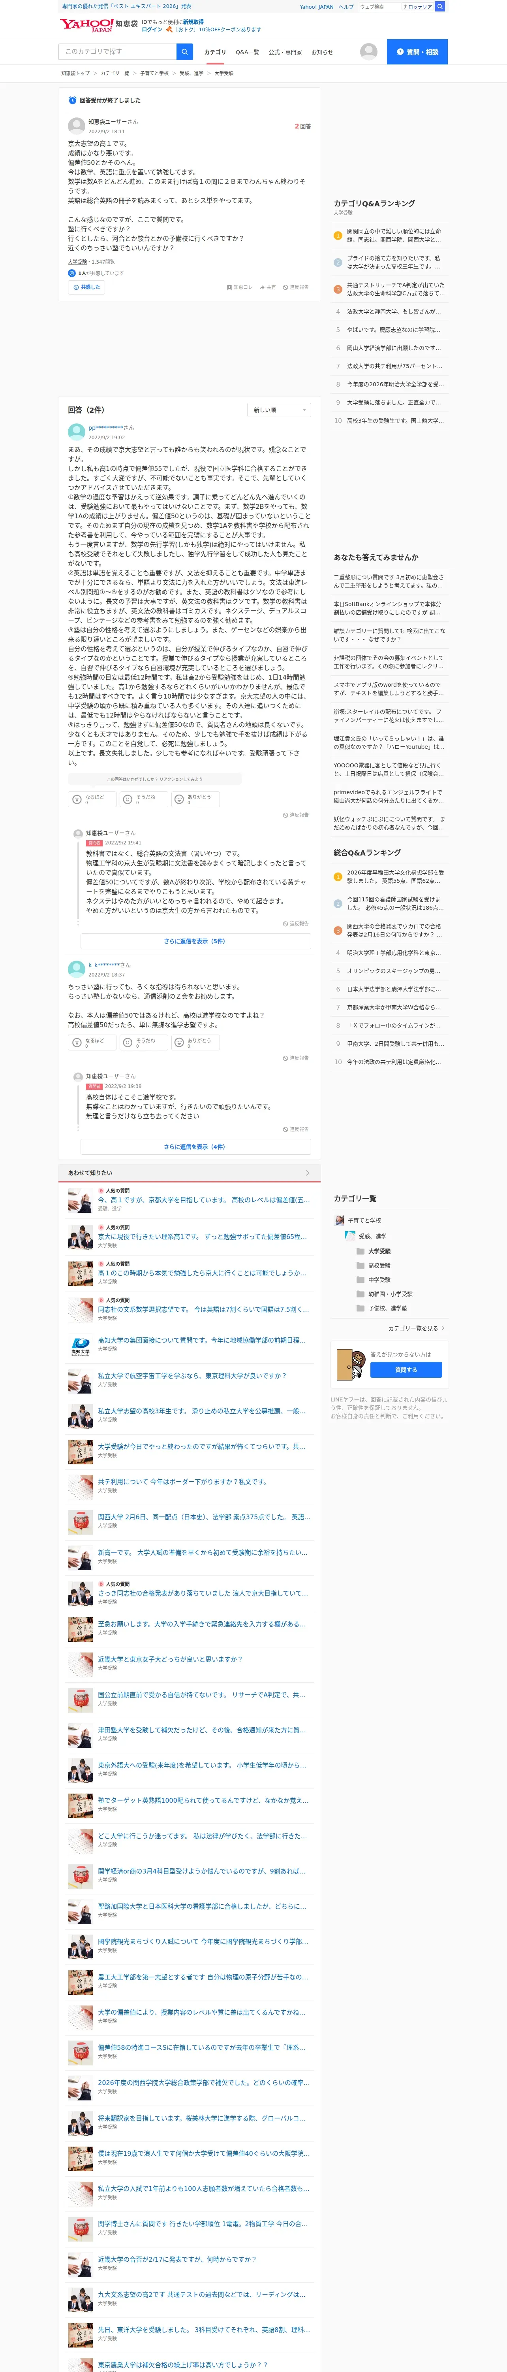Click 受験、進学 in the breadcrumb

[192, 73]
